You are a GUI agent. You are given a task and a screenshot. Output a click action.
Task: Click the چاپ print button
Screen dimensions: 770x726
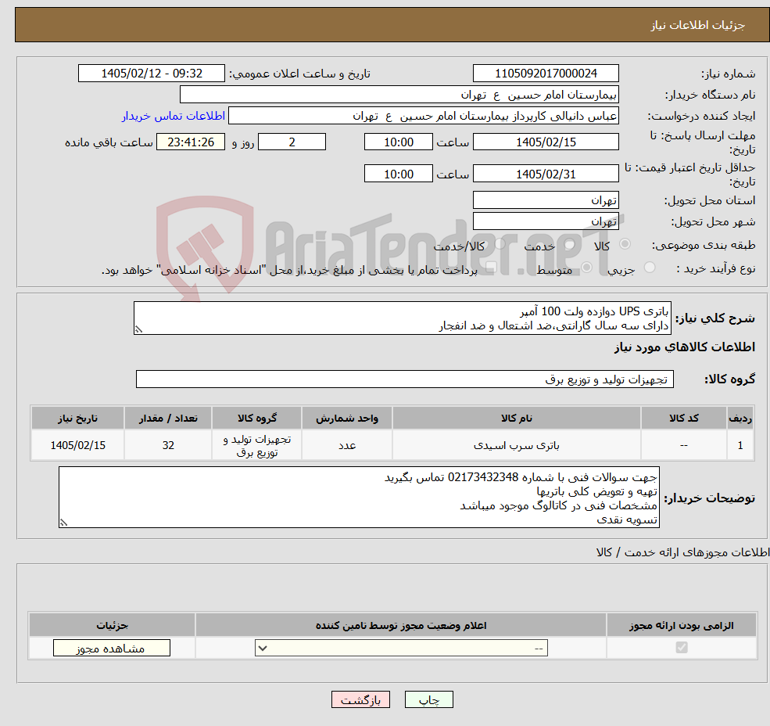pyautogui.click(x=428, y=699)
